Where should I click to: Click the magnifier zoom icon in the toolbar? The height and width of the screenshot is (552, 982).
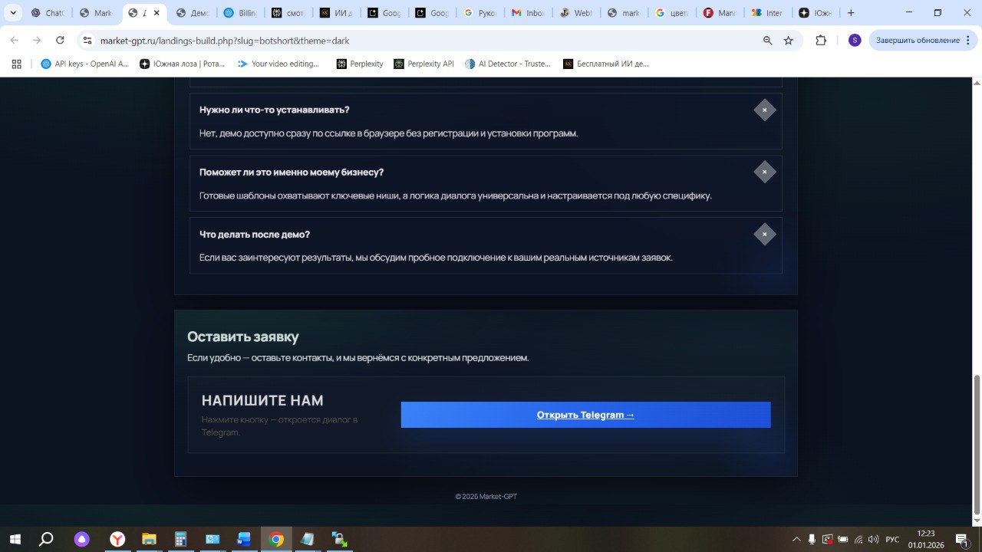[x=766, y=40]
